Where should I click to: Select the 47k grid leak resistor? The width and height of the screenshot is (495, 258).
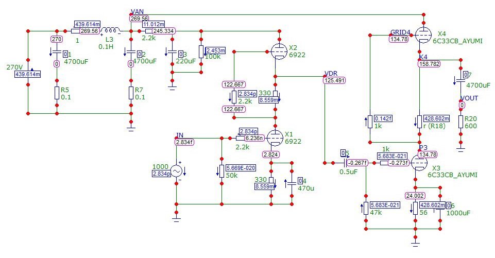point(365,208)
